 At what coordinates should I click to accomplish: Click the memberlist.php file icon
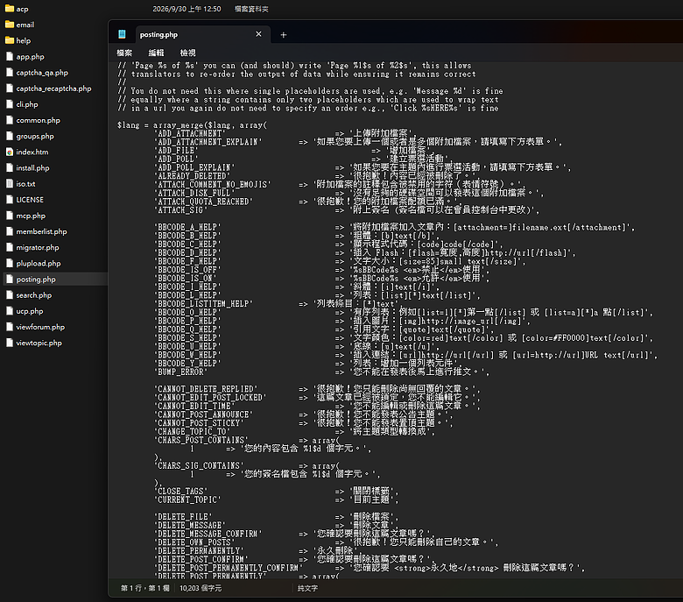tap(10, 231)
